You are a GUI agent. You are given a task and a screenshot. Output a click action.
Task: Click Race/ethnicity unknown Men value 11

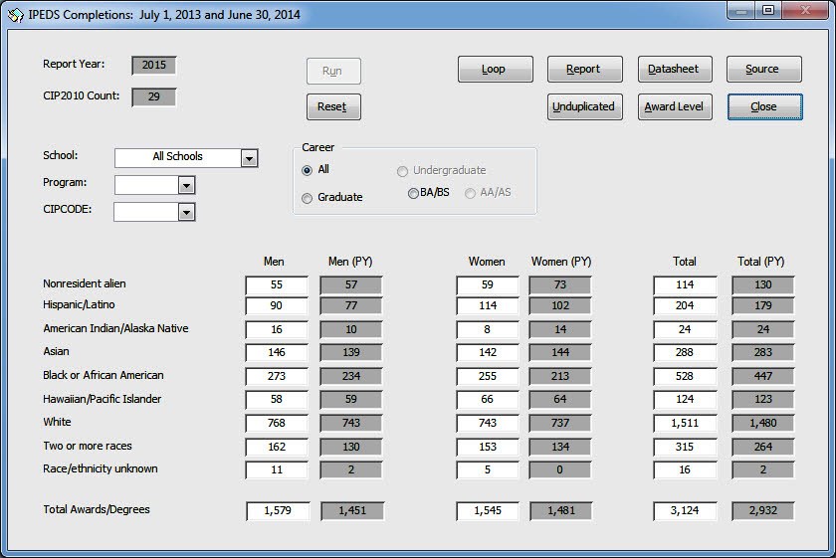point(277,470)
